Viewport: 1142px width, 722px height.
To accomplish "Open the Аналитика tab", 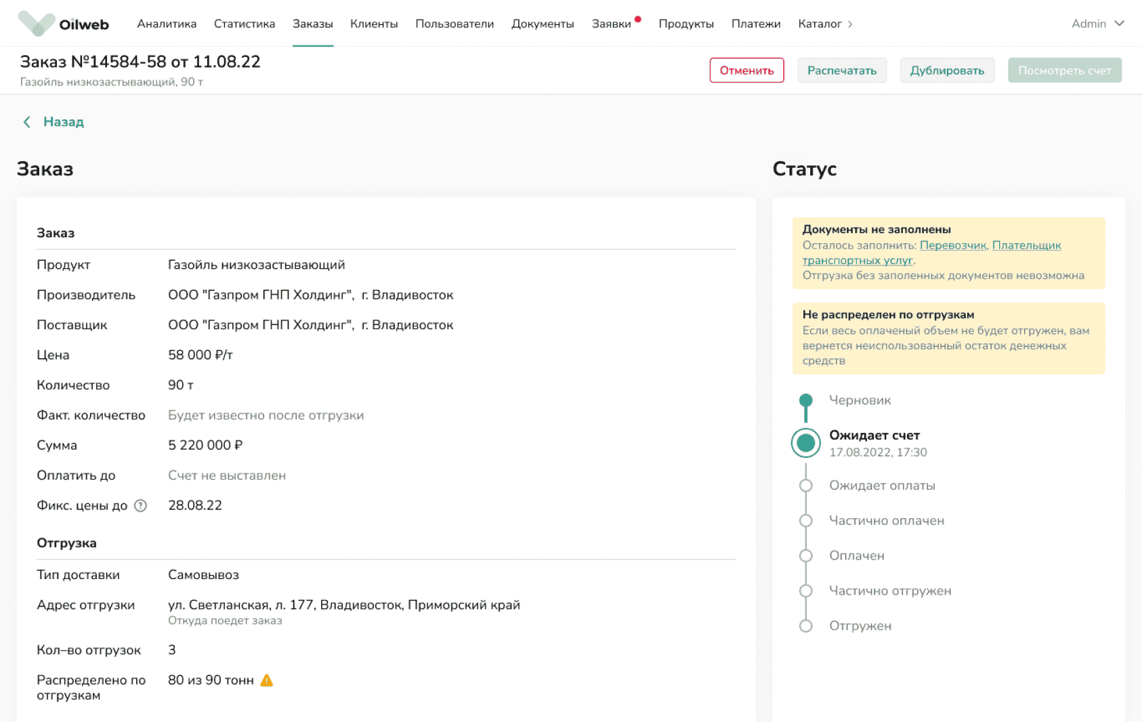I will coord(167,24).
